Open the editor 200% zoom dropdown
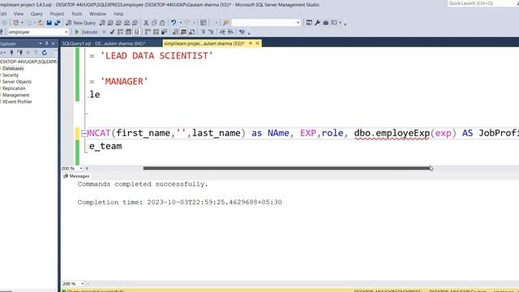 click(x=81, y=169)
